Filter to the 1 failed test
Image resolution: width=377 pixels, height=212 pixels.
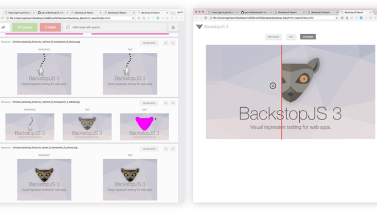coord(50,28)
